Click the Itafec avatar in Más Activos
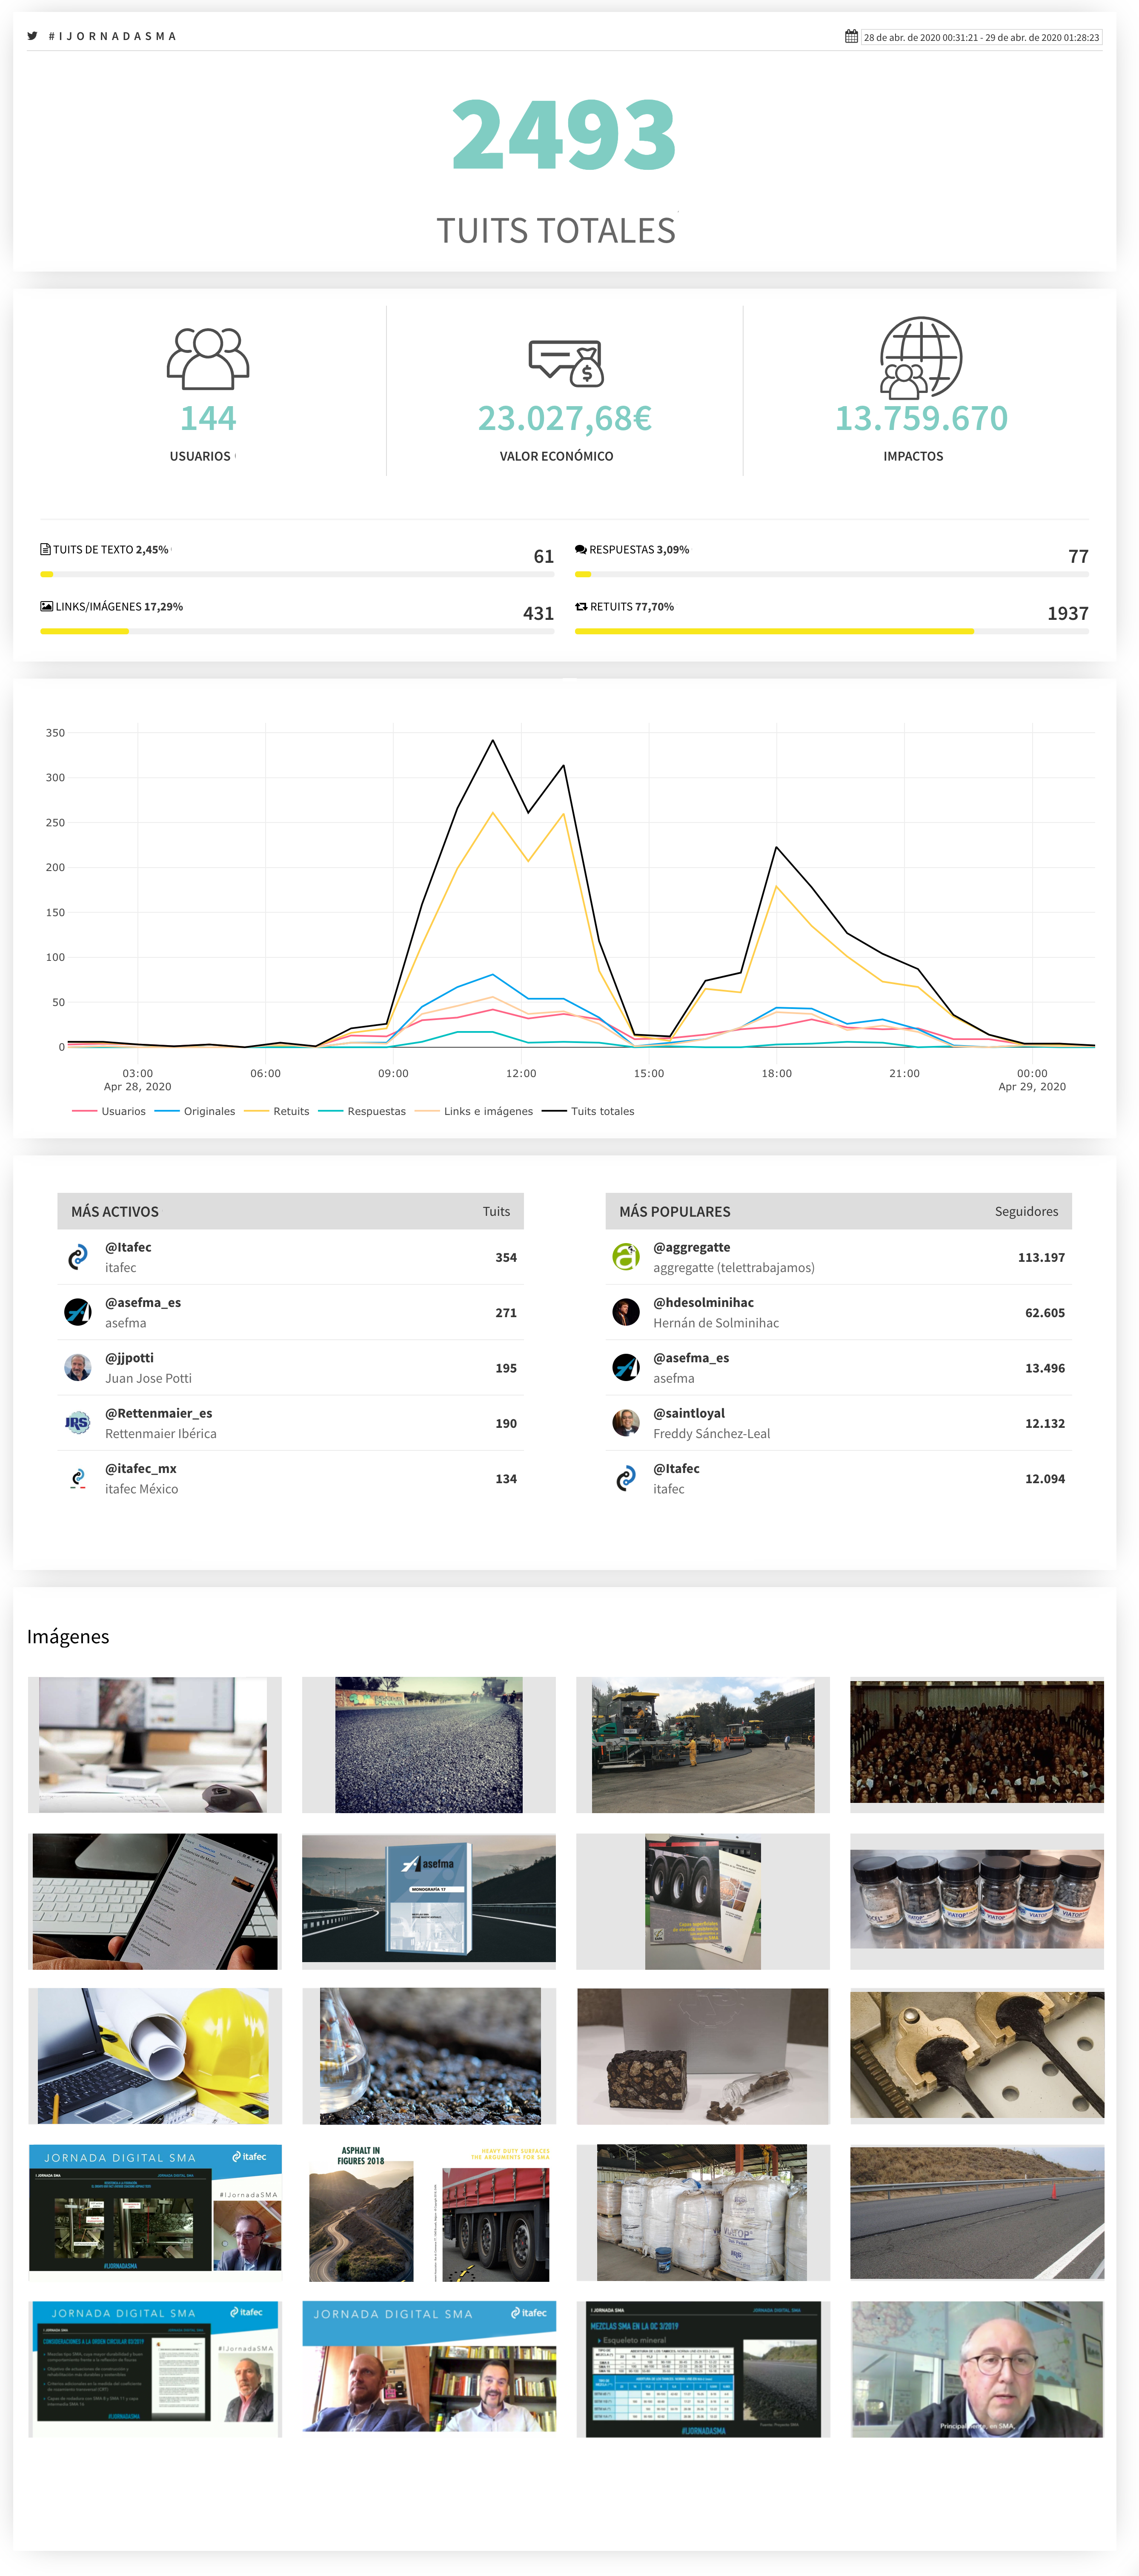The image size is (1139, 2576). pos(78,1257)
